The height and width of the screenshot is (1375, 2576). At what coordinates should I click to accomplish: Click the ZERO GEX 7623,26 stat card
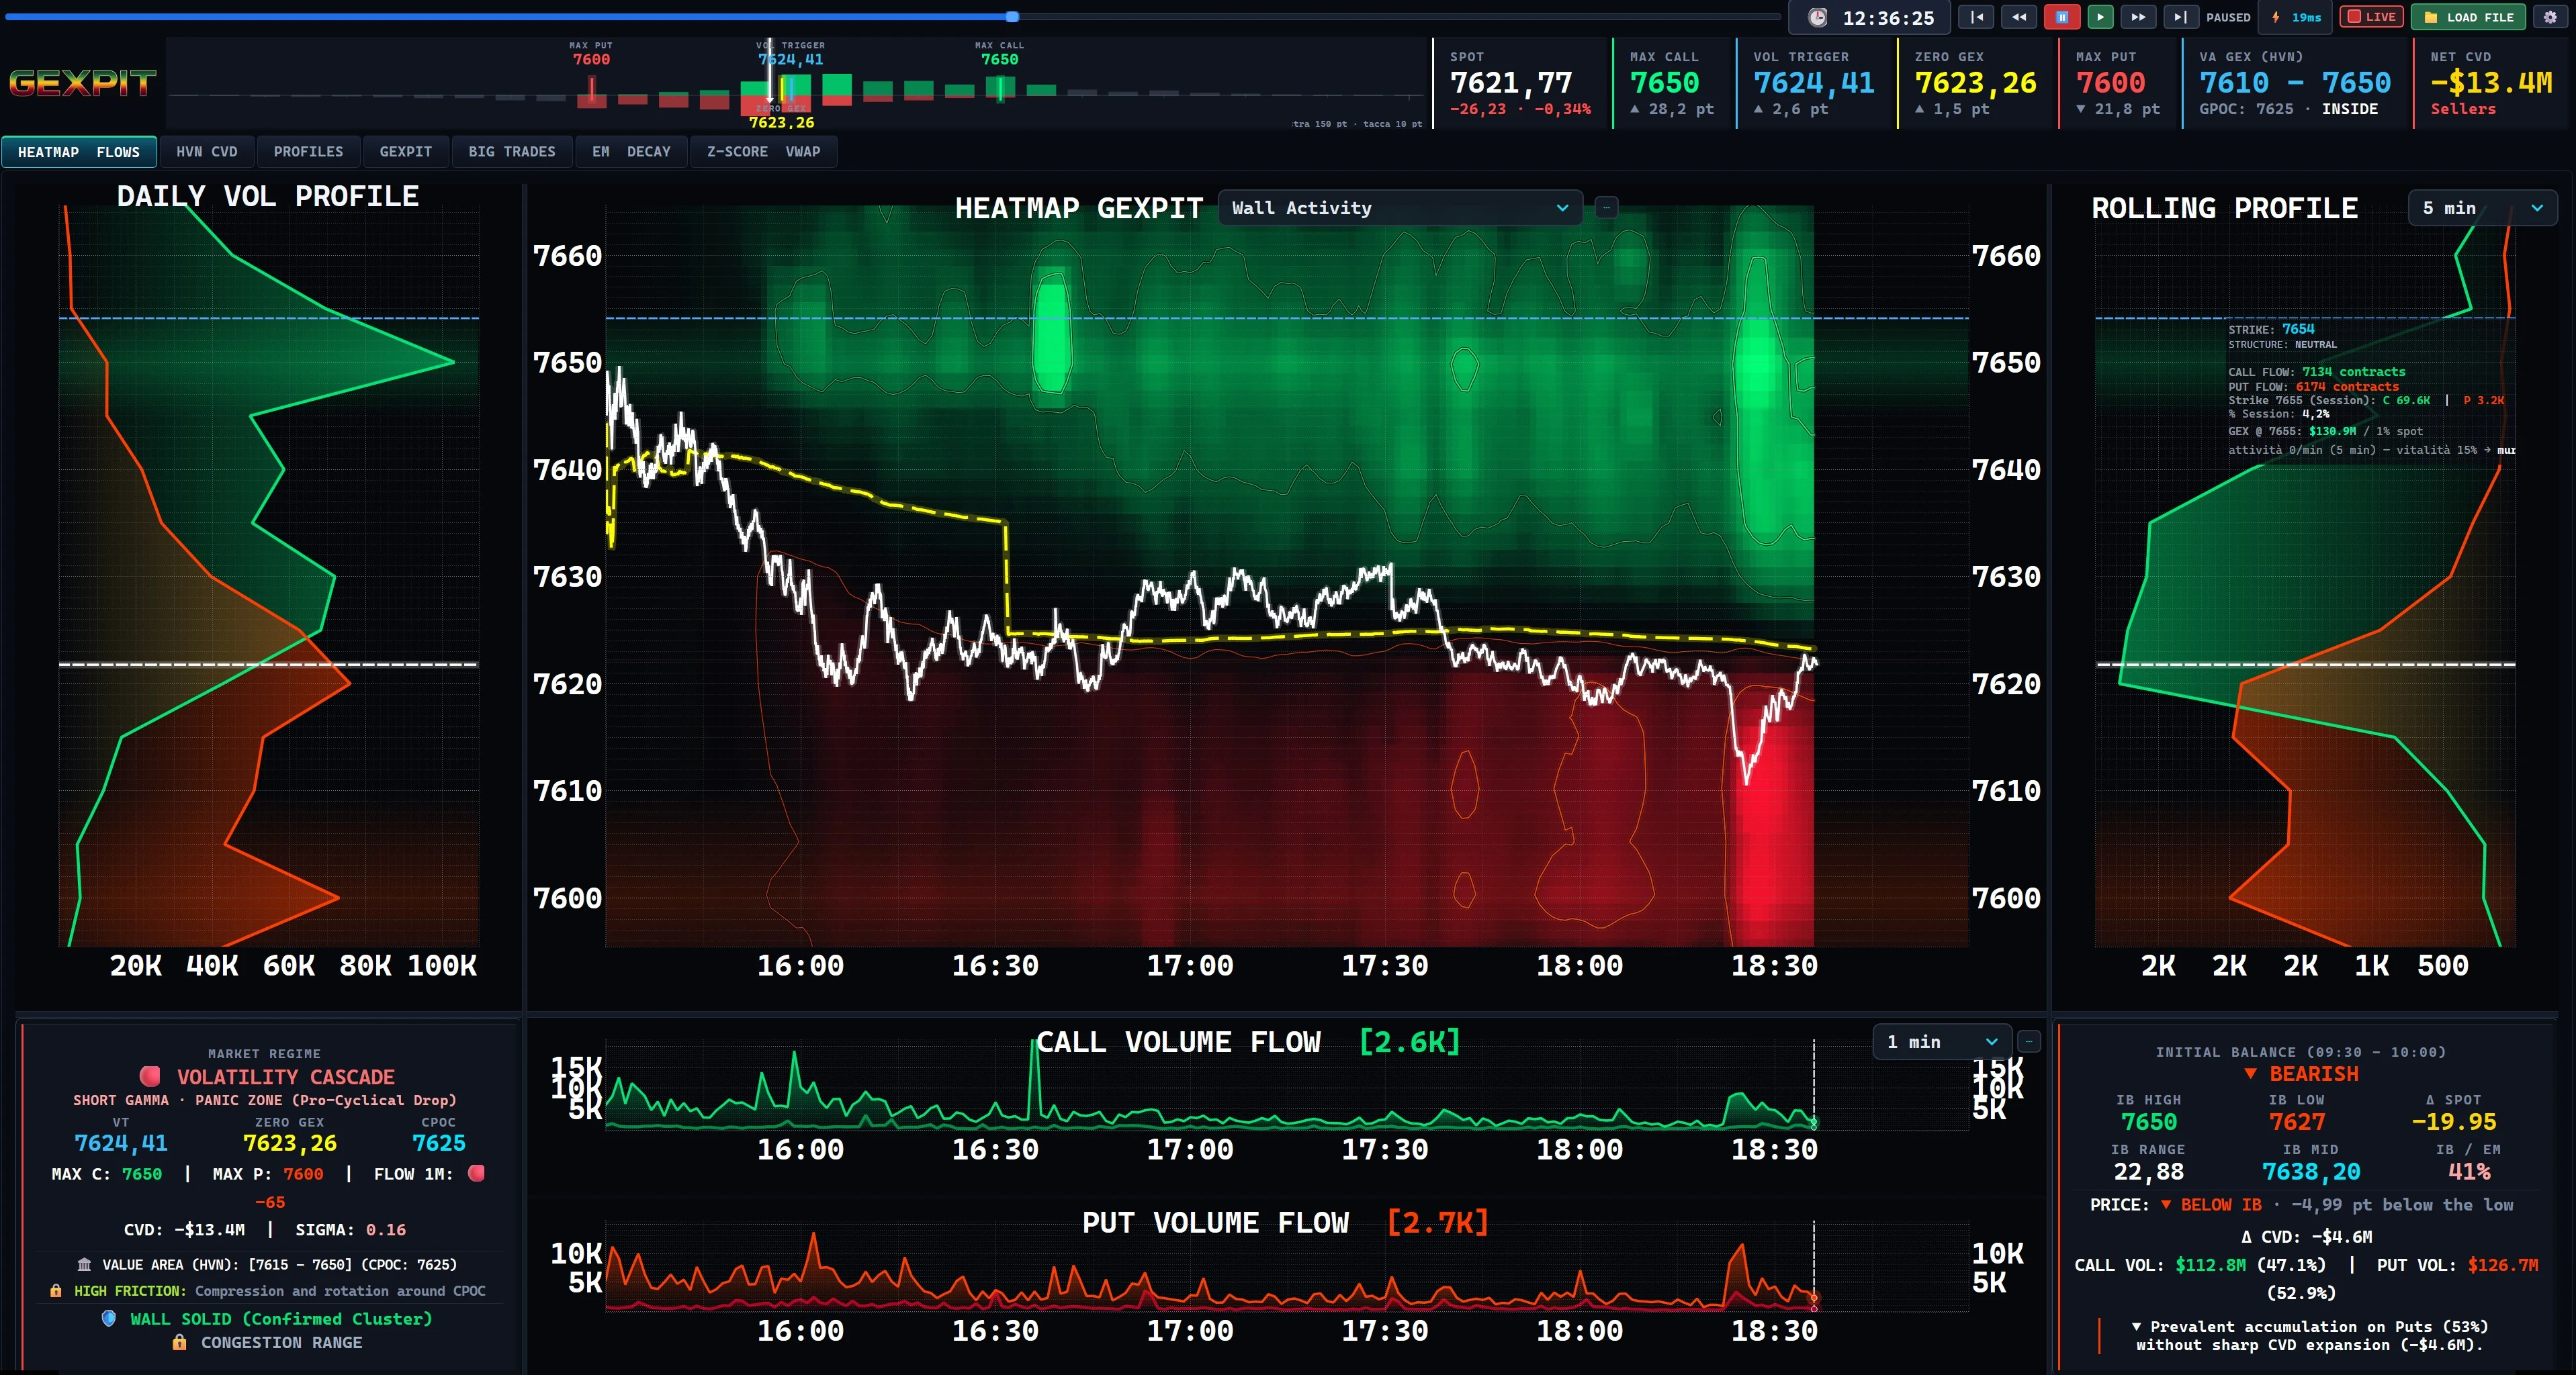[x=1976, y=83]
